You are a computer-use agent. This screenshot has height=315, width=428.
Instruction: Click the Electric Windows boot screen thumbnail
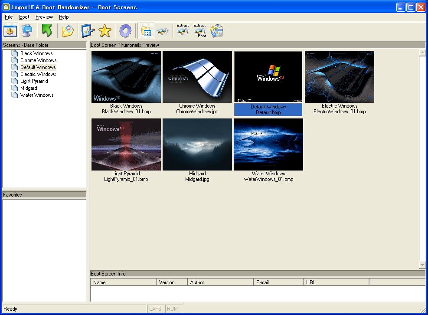[339, 77]
